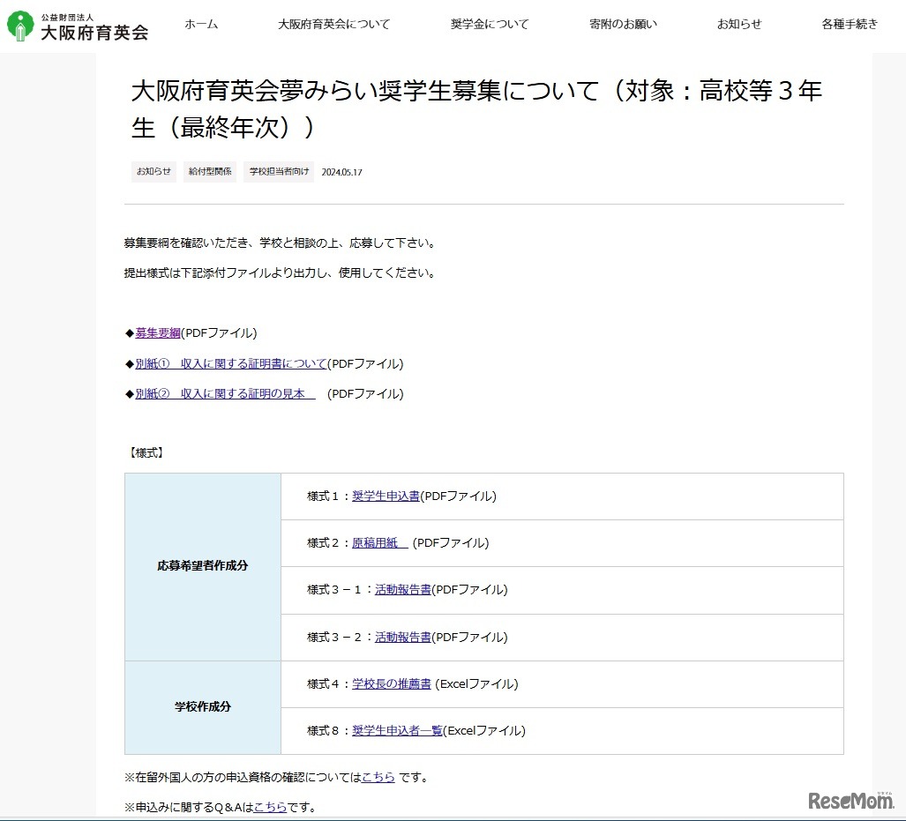
Task: Open 様式3-2 活動報告書 link
Action: [x=402, y=637]
